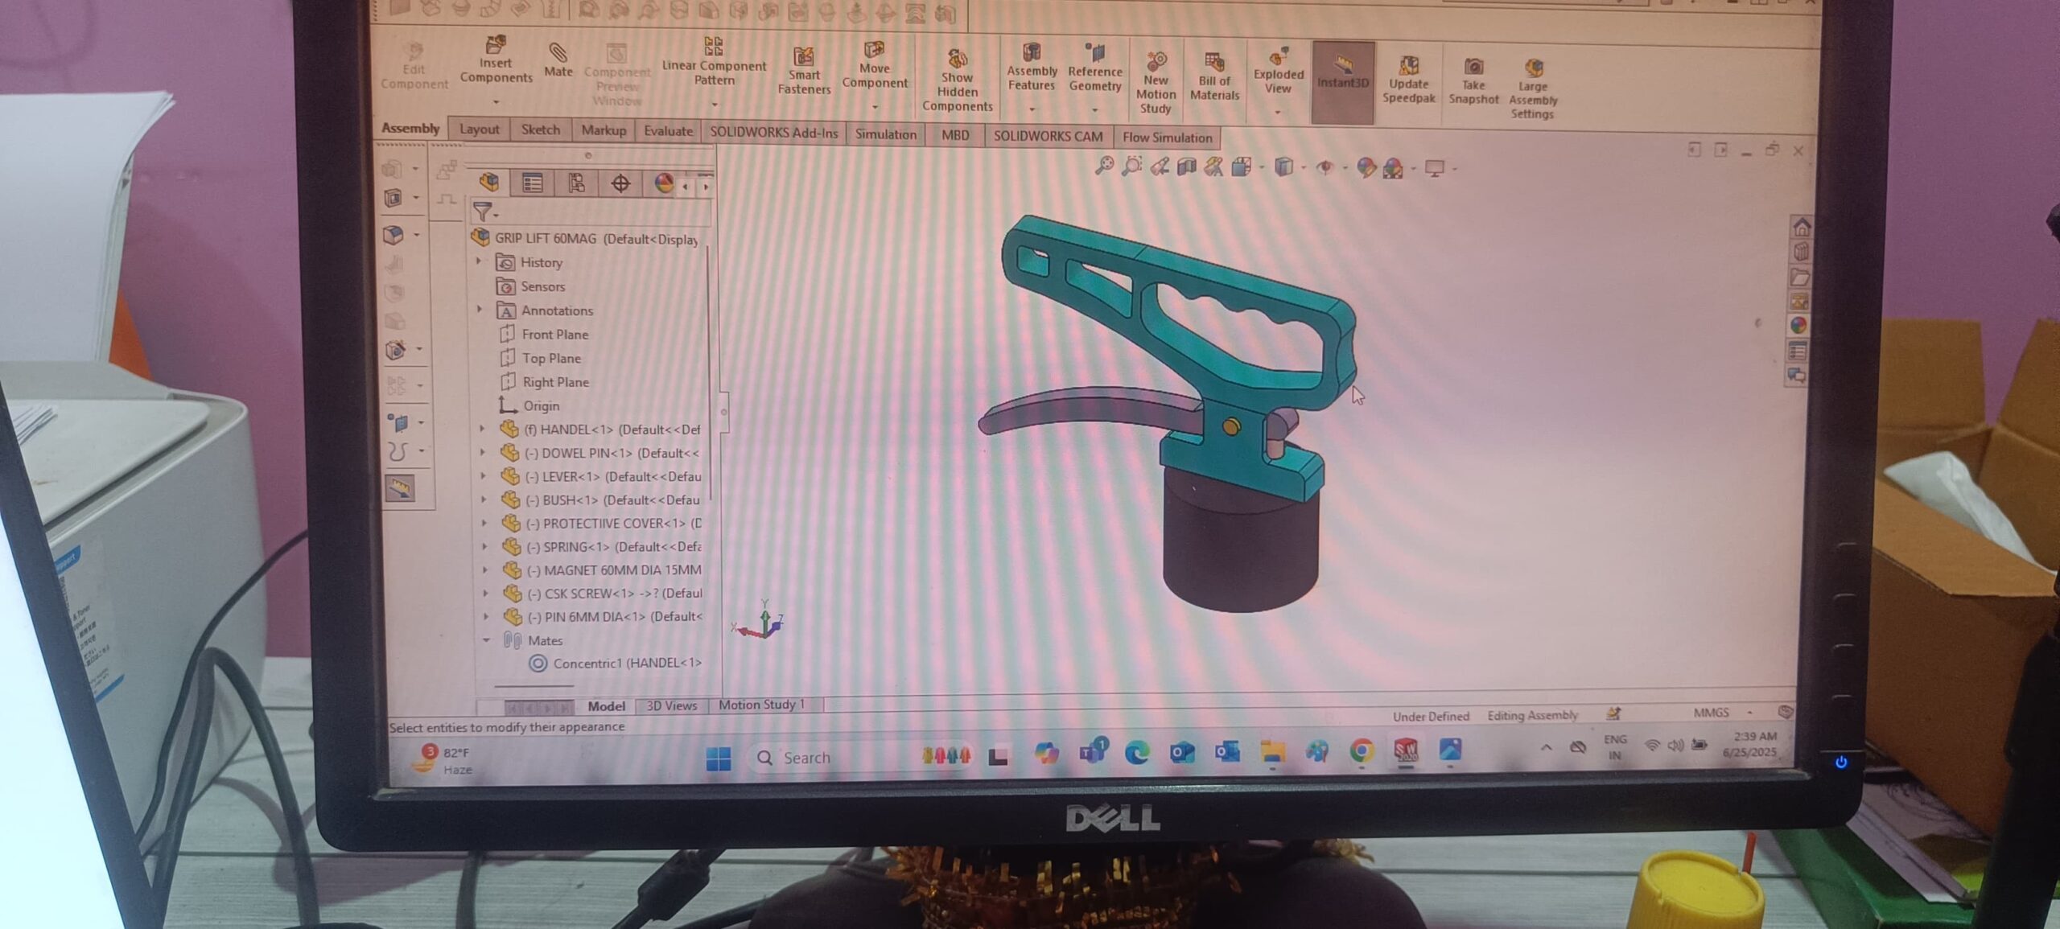Open the Motion Study 1 tab
The width and height of the screenshot is (2060, 929).
760,705
